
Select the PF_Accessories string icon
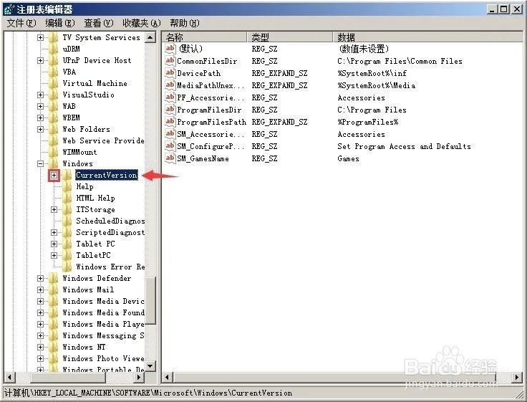[x=170, y=97]
